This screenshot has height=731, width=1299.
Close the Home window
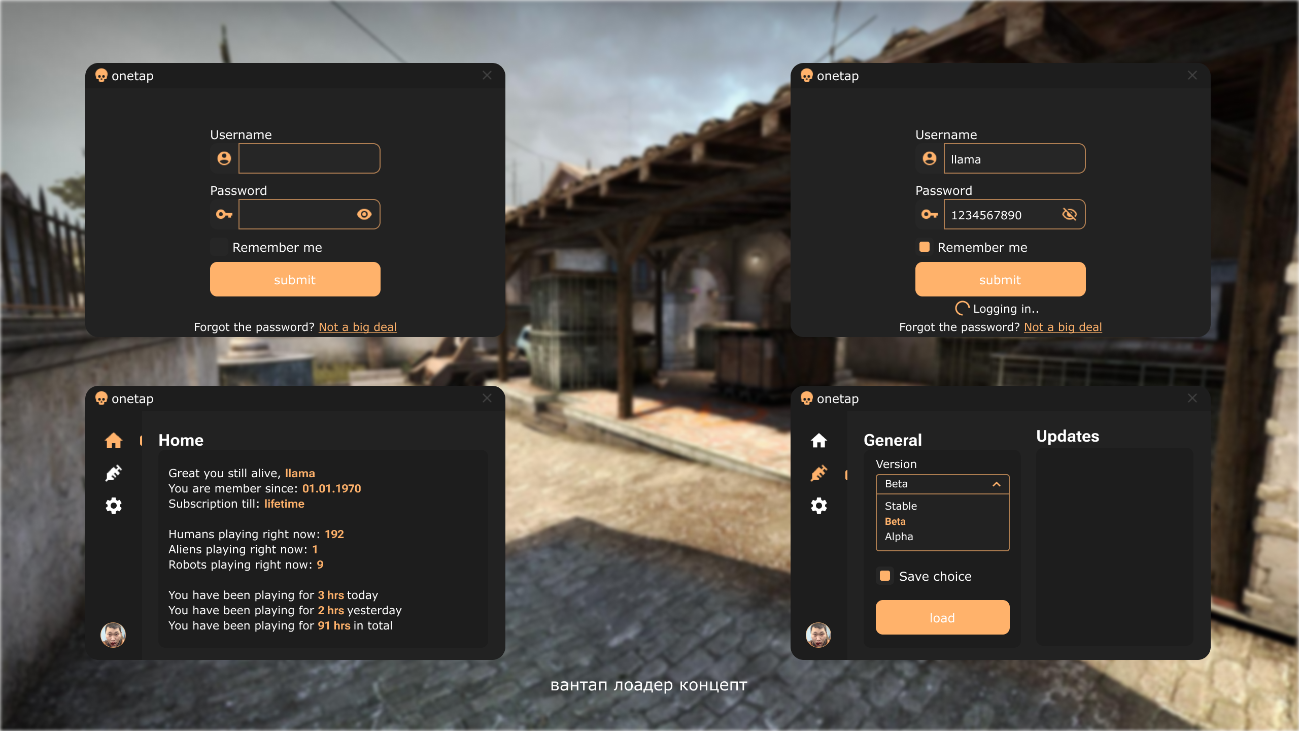[487, 398]
